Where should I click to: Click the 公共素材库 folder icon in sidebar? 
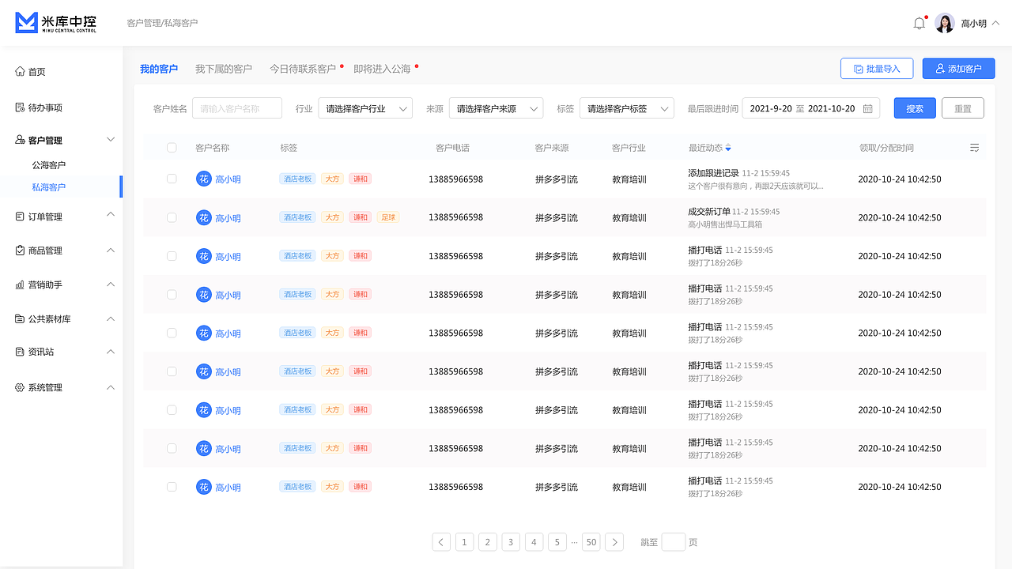point(20,319)
